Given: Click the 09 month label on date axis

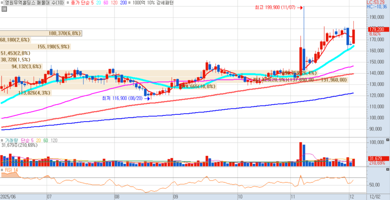Looking at the screenshot, I should click(x=176, y=196).
